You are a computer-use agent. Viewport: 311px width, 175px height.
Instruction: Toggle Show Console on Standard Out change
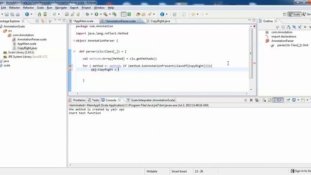pyautogui.click(x=276, y=100)
